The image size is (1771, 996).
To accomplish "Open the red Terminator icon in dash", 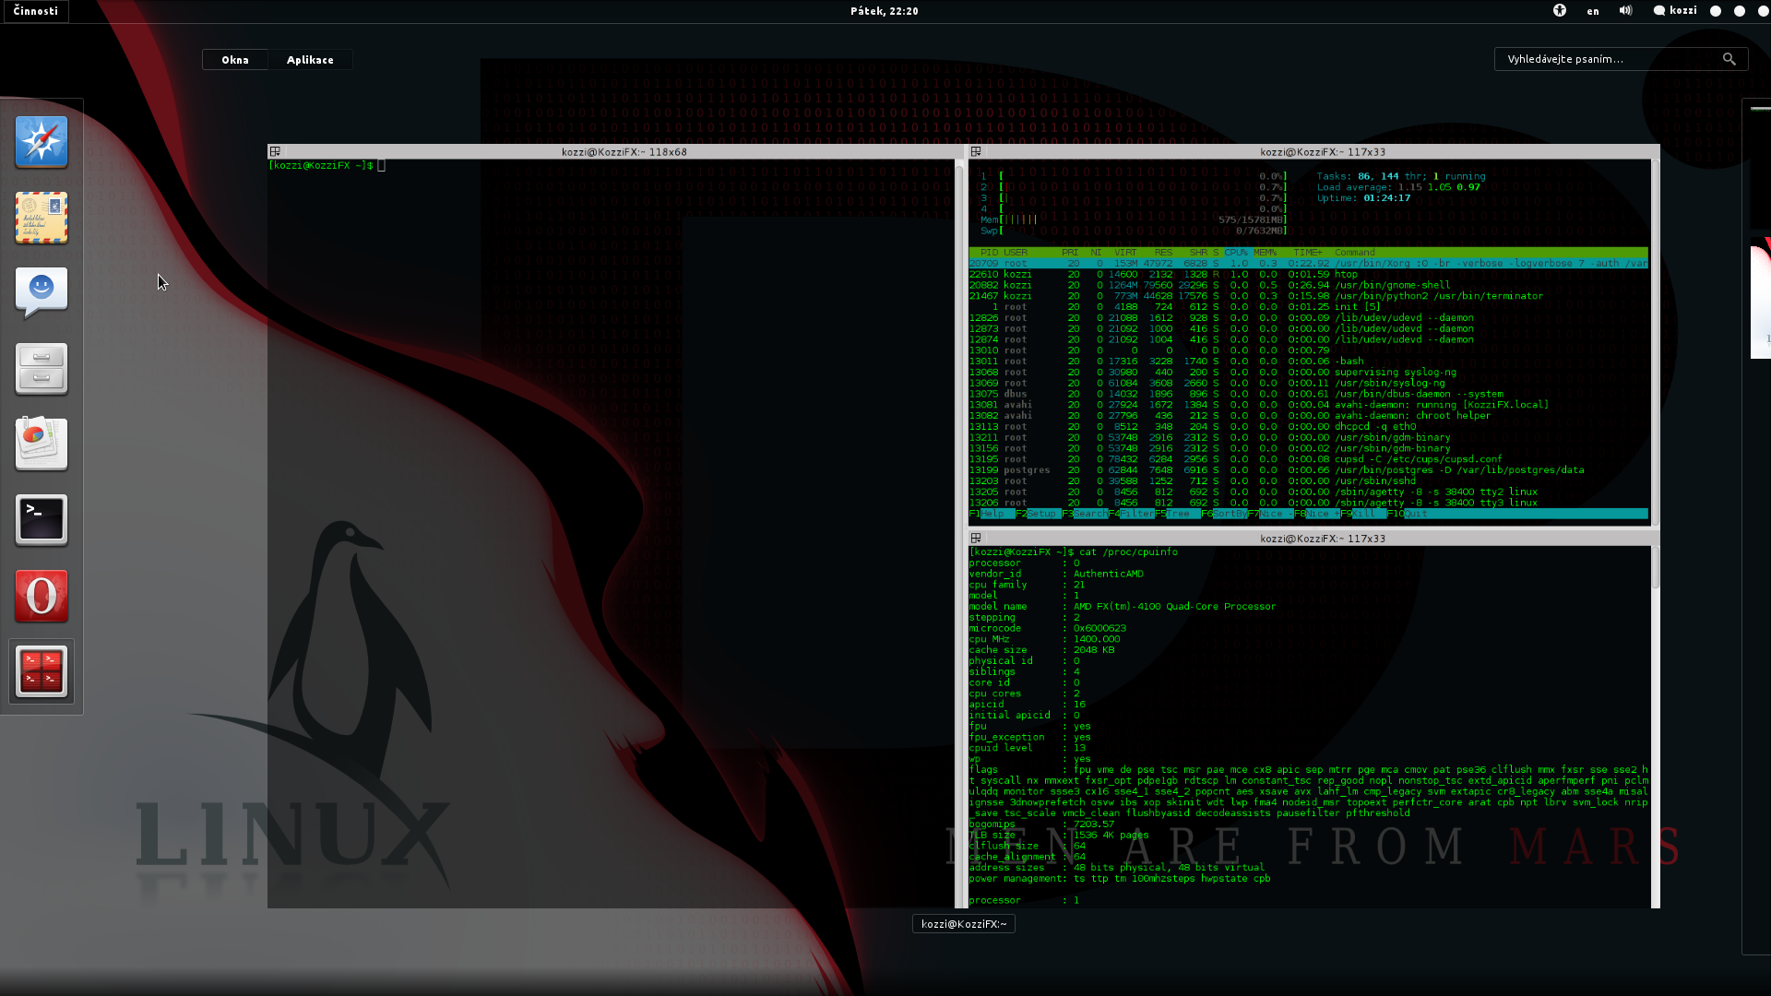I will tap(42, 671).
